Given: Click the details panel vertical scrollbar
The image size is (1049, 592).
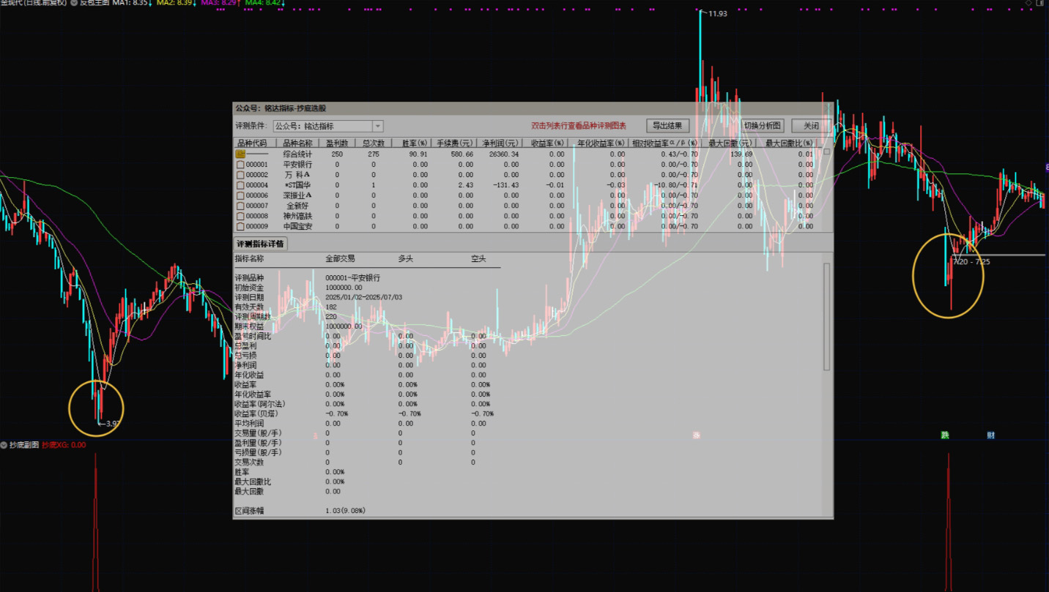Looking at the screenshot, I should (x=827, y=316).
